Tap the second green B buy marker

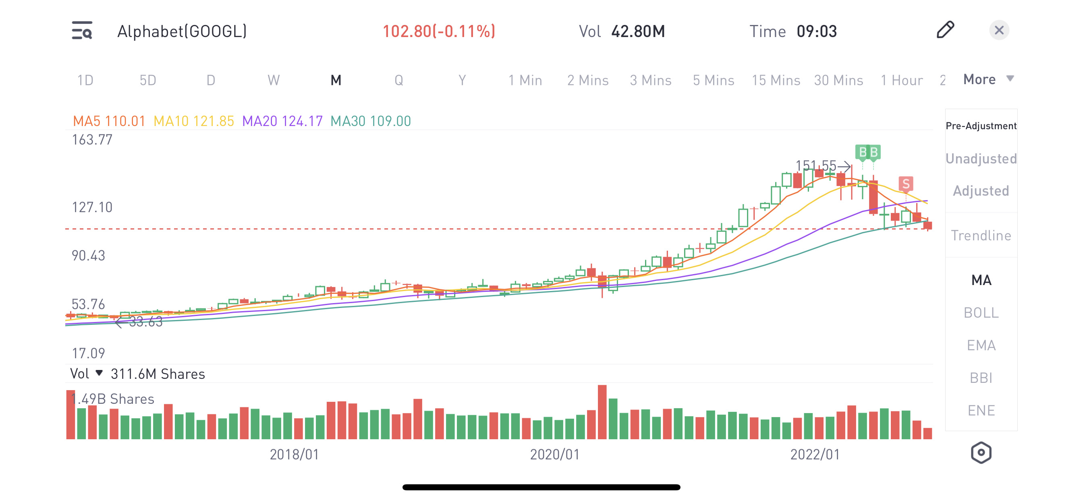point(874,152)
